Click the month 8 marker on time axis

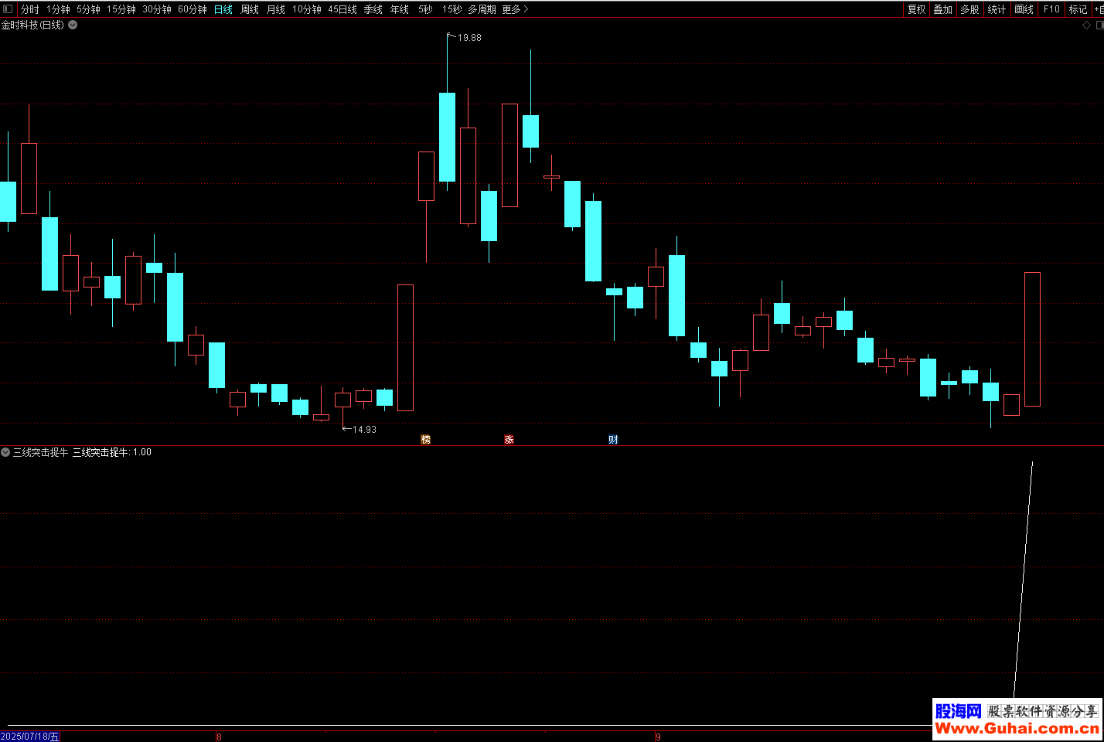219,737
